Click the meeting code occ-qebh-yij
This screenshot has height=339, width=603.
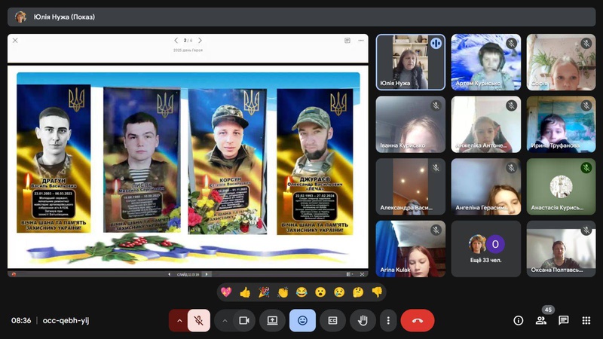[66, 320]
